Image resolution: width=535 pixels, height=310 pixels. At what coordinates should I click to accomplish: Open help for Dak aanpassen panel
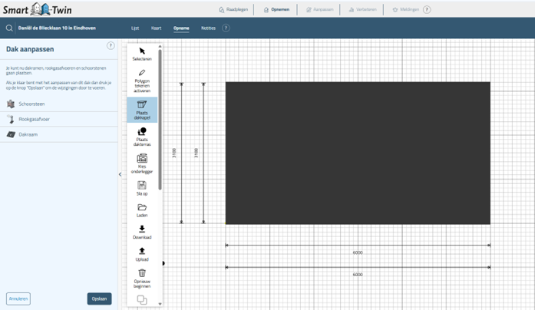tap(111, 46)
